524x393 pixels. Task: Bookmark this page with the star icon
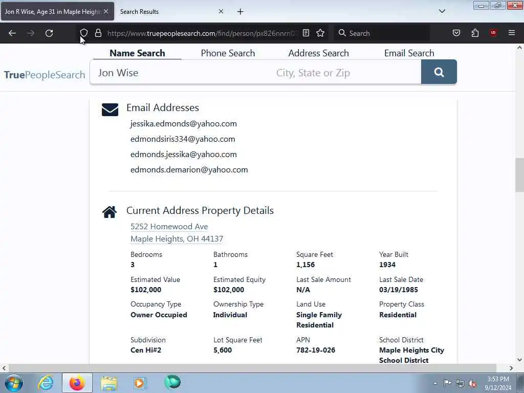[320, 33]
